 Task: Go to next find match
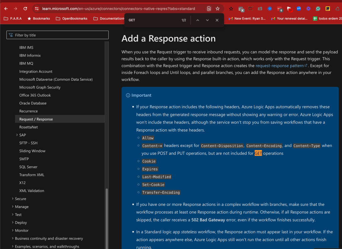[x=207, y=20]
